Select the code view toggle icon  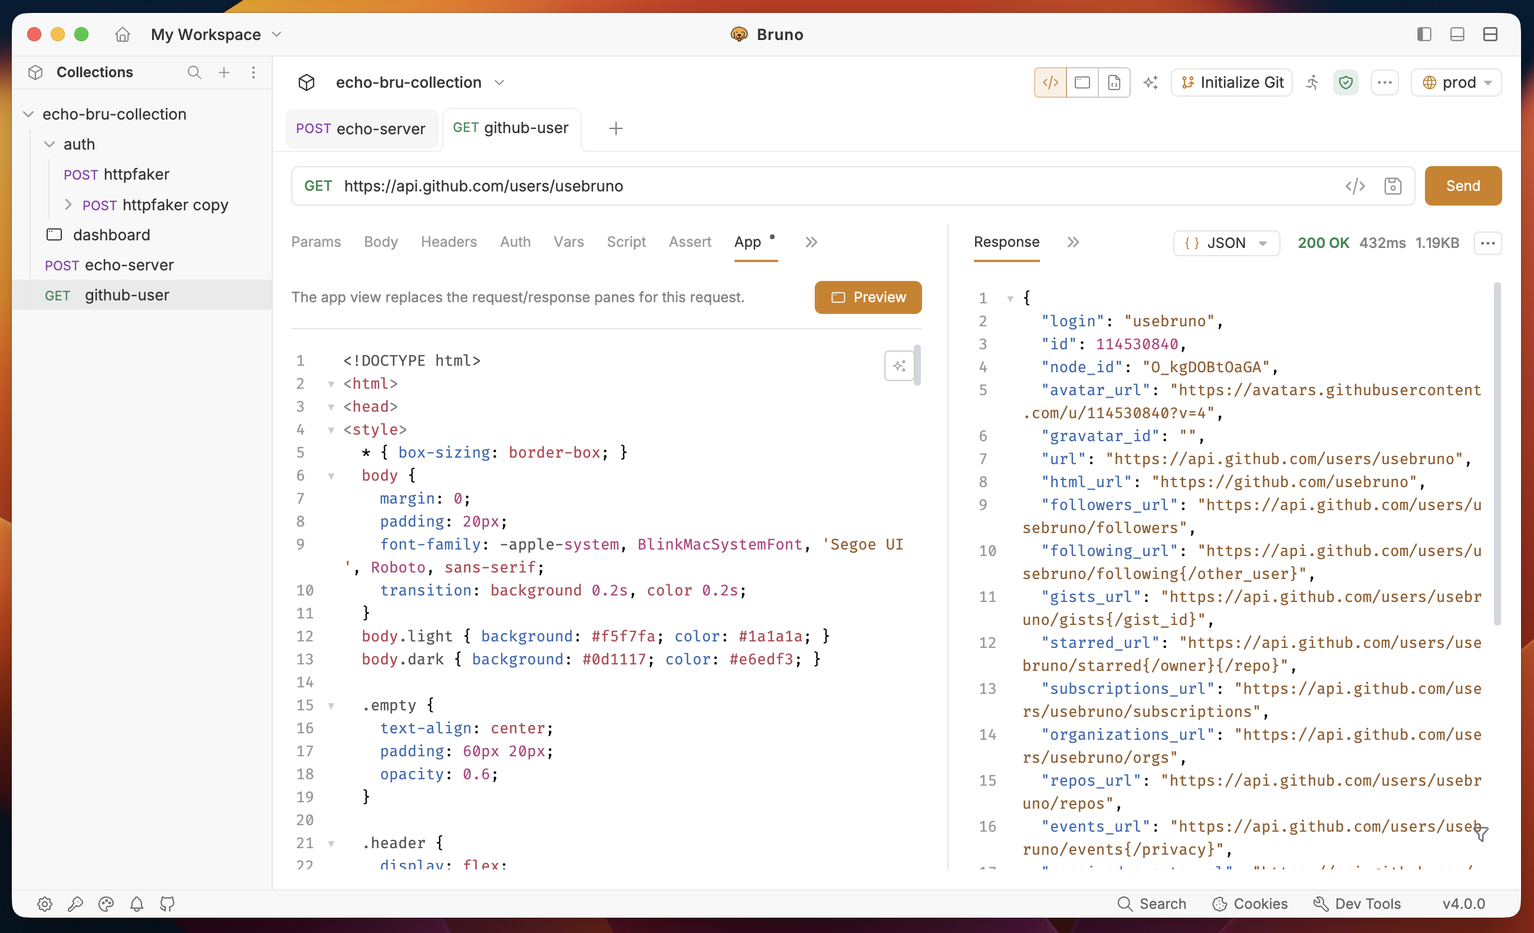(x=1050, y=82)
